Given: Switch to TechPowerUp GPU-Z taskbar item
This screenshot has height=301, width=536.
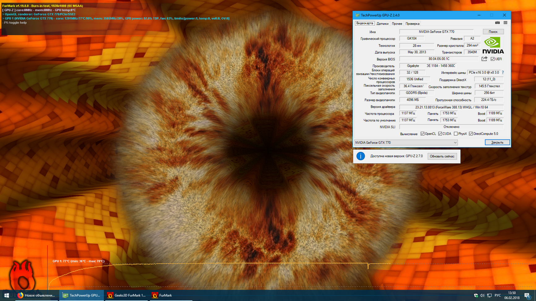Looking at the screenshot, I should [81, 295].
